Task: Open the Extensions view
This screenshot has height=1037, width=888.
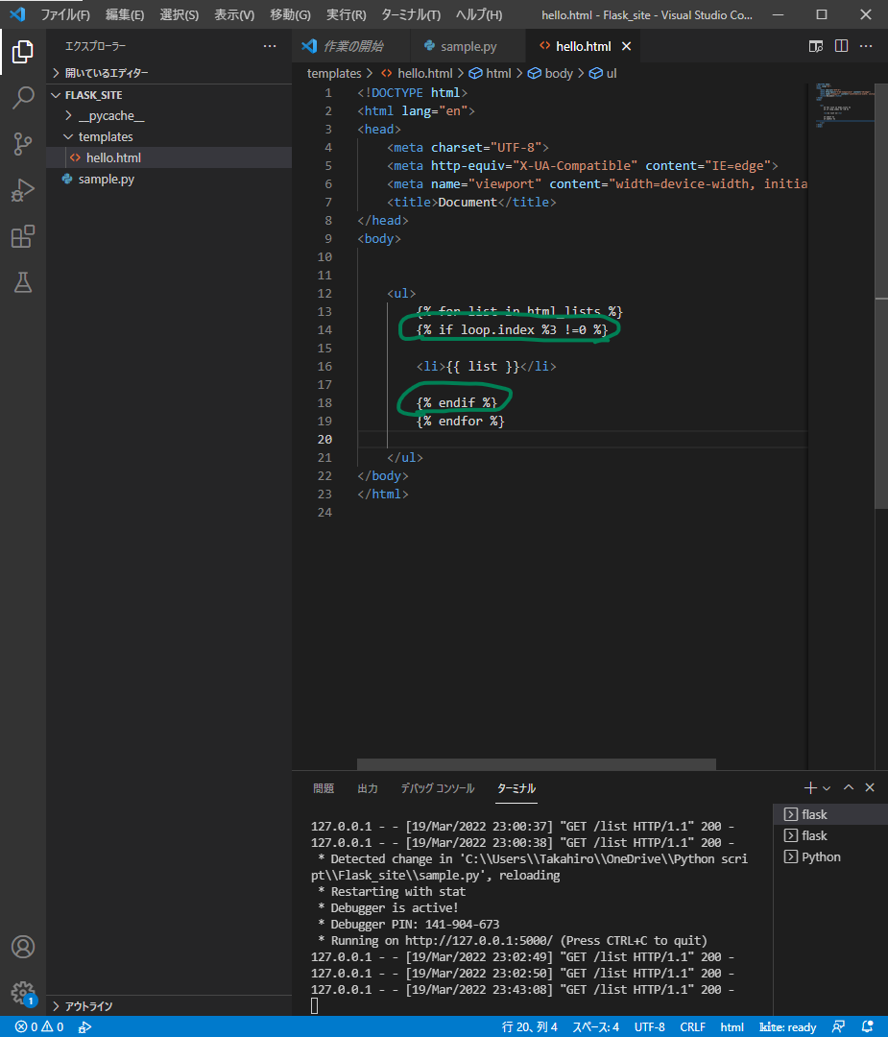Action: (23, 236)
